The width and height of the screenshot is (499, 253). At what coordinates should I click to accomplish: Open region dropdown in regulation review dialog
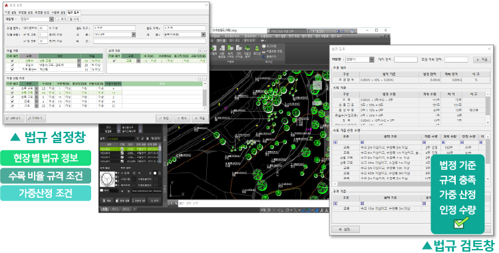(x=371, y=59)
